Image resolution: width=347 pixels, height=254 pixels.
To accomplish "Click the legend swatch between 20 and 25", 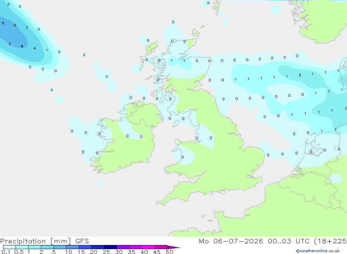I will pyautogui.click(x=98, y=247).
